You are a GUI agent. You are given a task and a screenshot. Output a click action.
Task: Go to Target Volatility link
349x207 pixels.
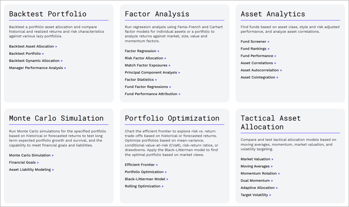[256, 195]
